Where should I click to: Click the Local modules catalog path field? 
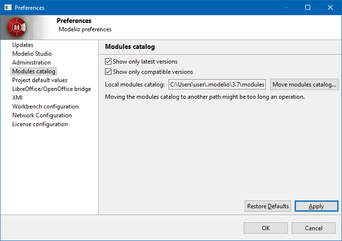click(217, 85)
